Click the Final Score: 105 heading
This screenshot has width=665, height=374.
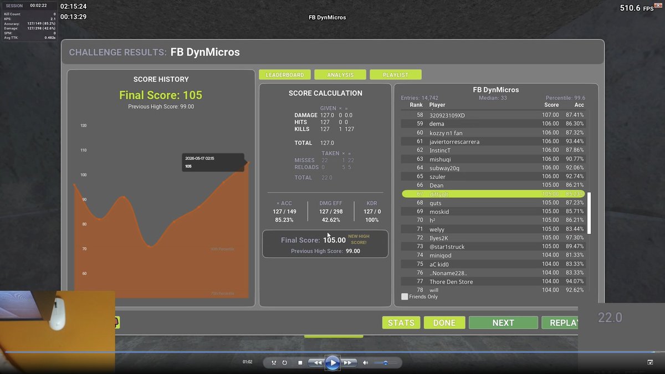pos(161,95)
